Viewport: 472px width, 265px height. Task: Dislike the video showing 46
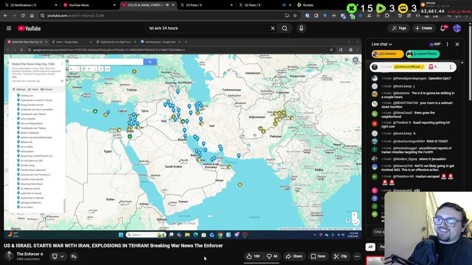click(272, 256)
